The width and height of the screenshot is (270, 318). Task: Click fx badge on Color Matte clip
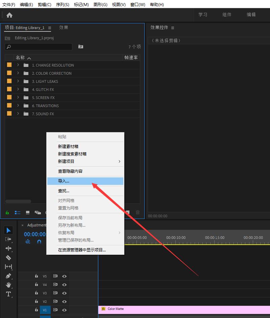coord(103,309)
